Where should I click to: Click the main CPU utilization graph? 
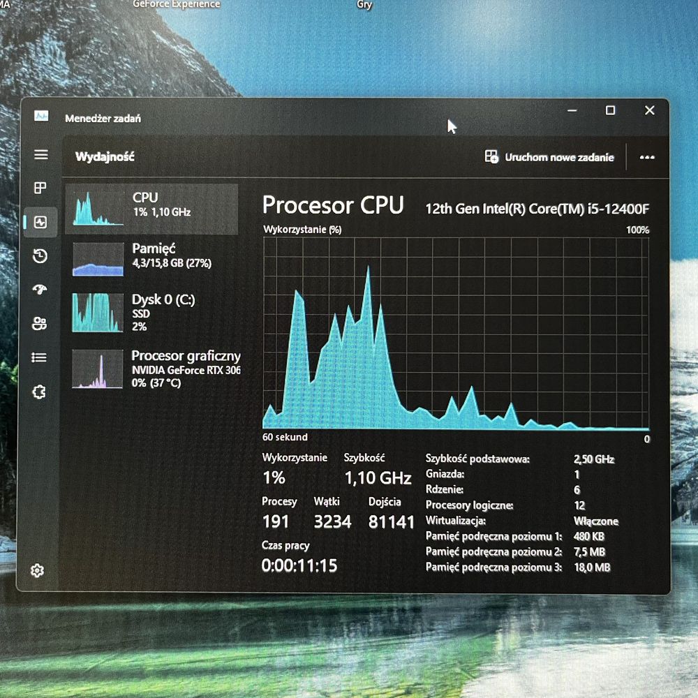(x=456, y=333)
